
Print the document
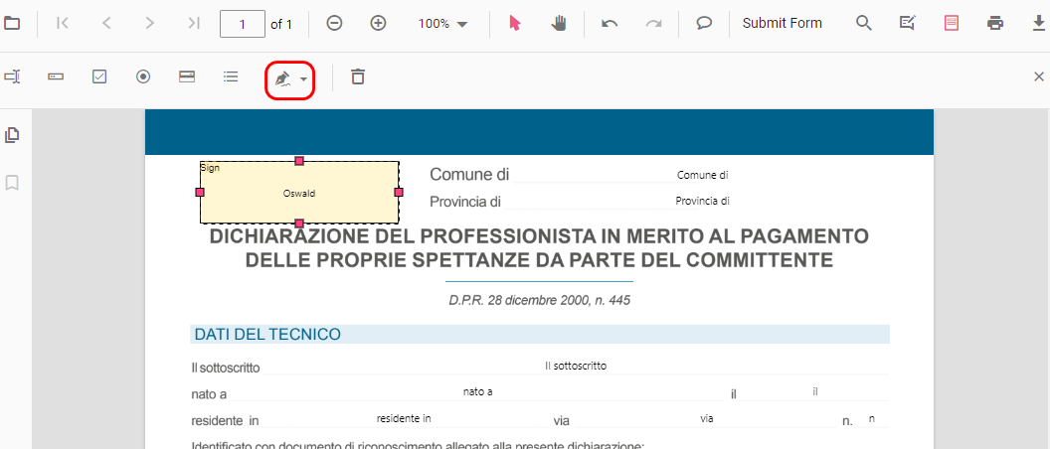[995, 24]
